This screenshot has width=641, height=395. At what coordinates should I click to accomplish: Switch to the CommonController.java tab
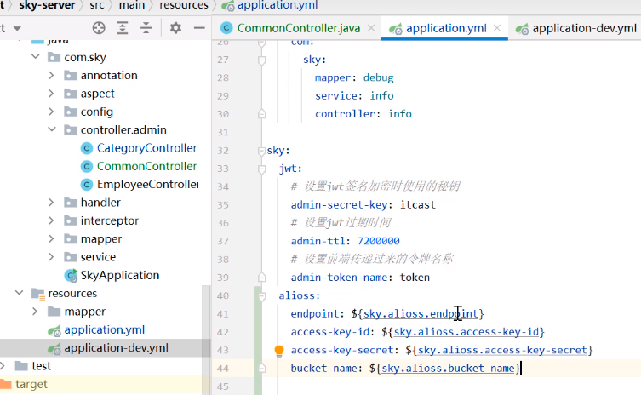click(x=292, y=28)
